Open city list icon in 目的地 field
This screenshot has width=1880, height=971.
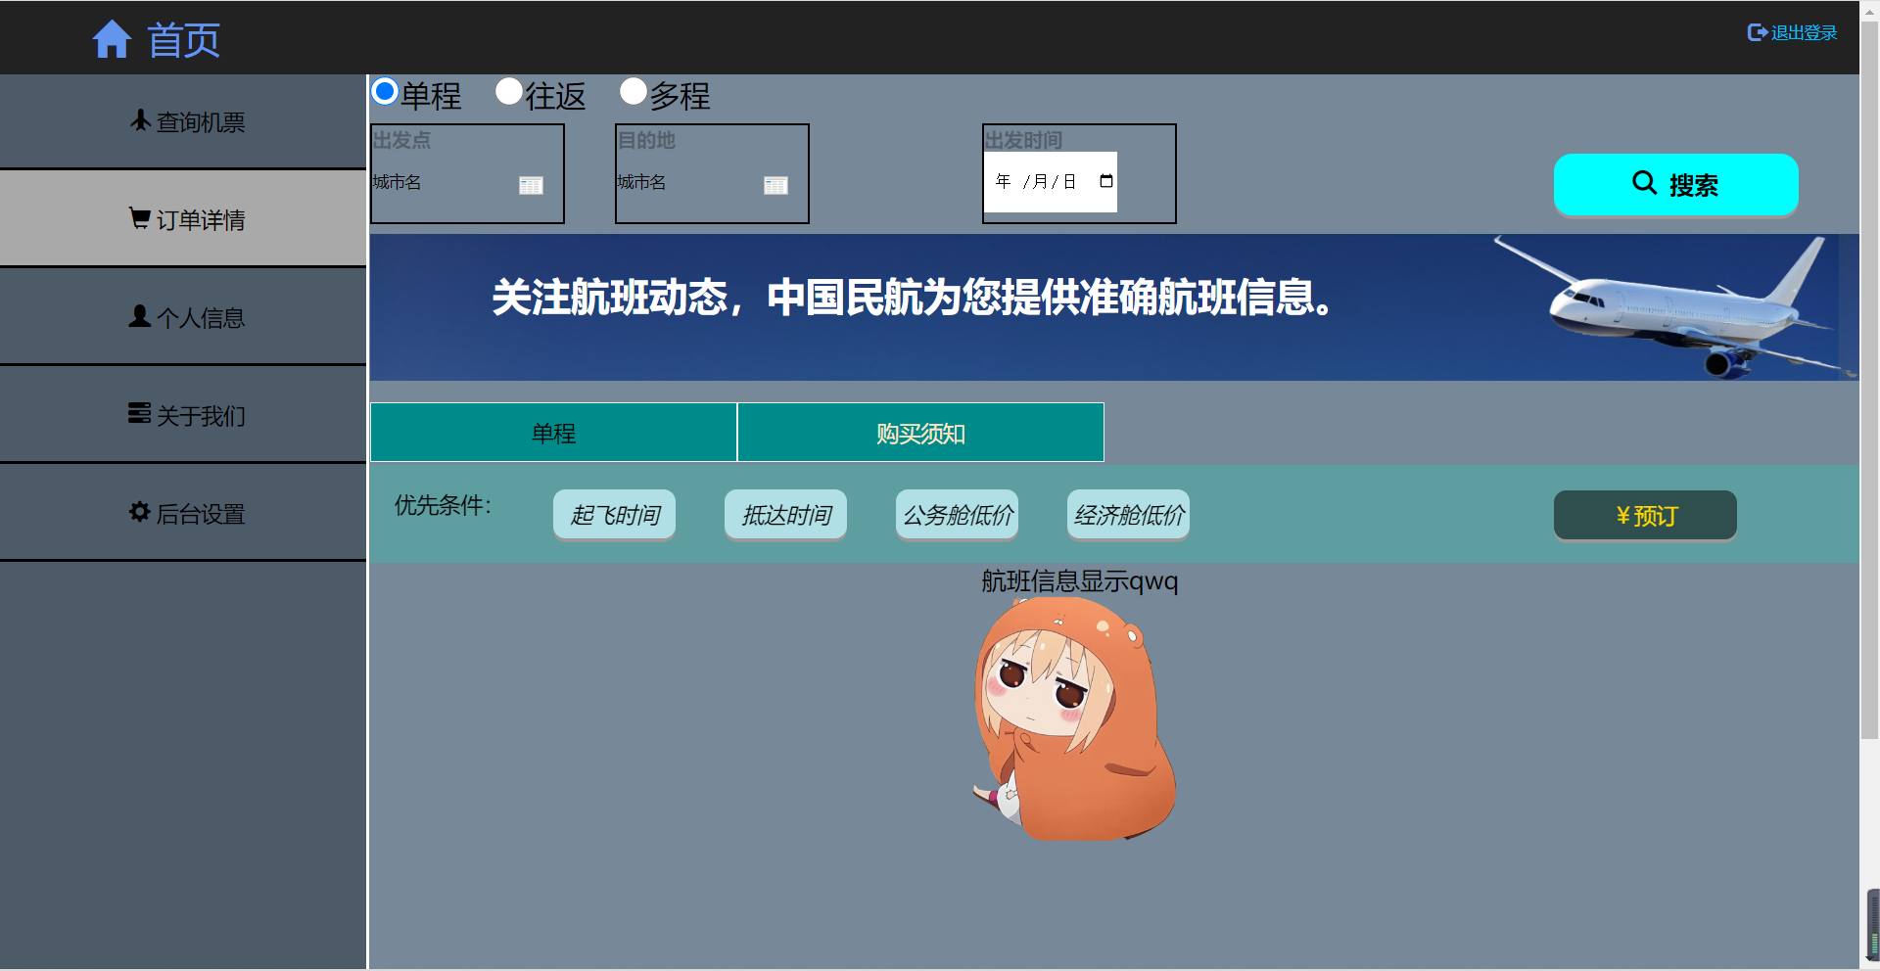[x=775, y=185]
